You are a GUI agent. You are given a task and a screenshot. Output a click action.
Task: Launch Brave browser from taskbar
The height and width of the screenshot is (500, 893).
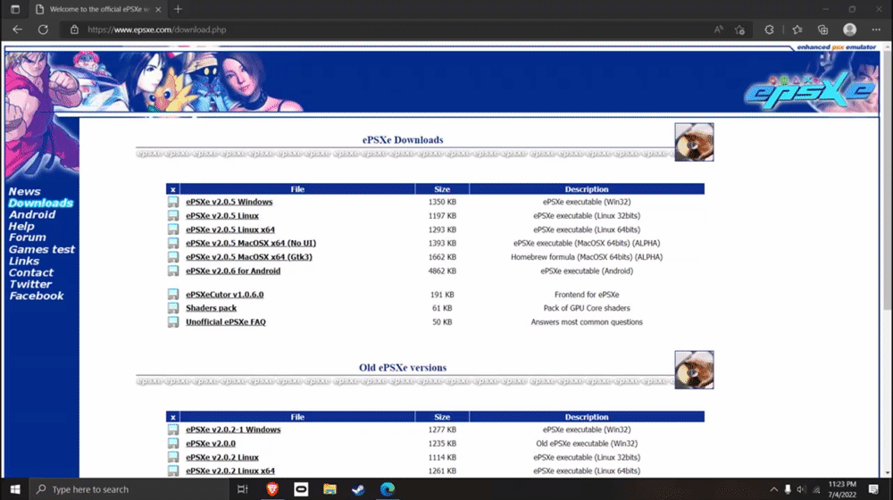tap(272, 489)
